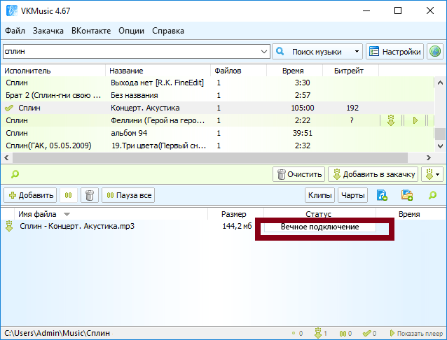Click the folder icon in download toolbar

[x=407, y=195]
